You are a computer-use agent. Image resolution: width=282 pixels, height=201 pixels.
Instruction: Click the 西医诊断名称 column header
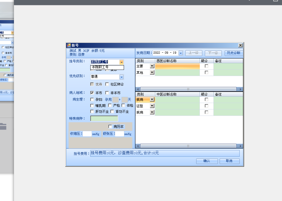pos(177,61)
